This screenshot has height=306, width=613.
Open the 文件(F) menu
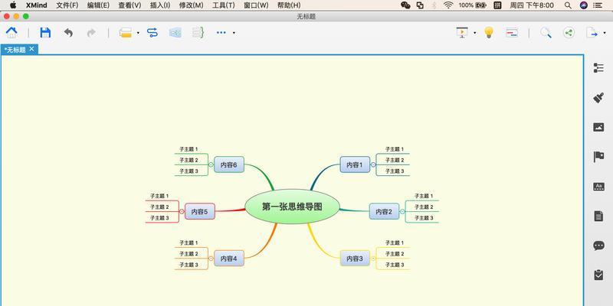point(67,5)
